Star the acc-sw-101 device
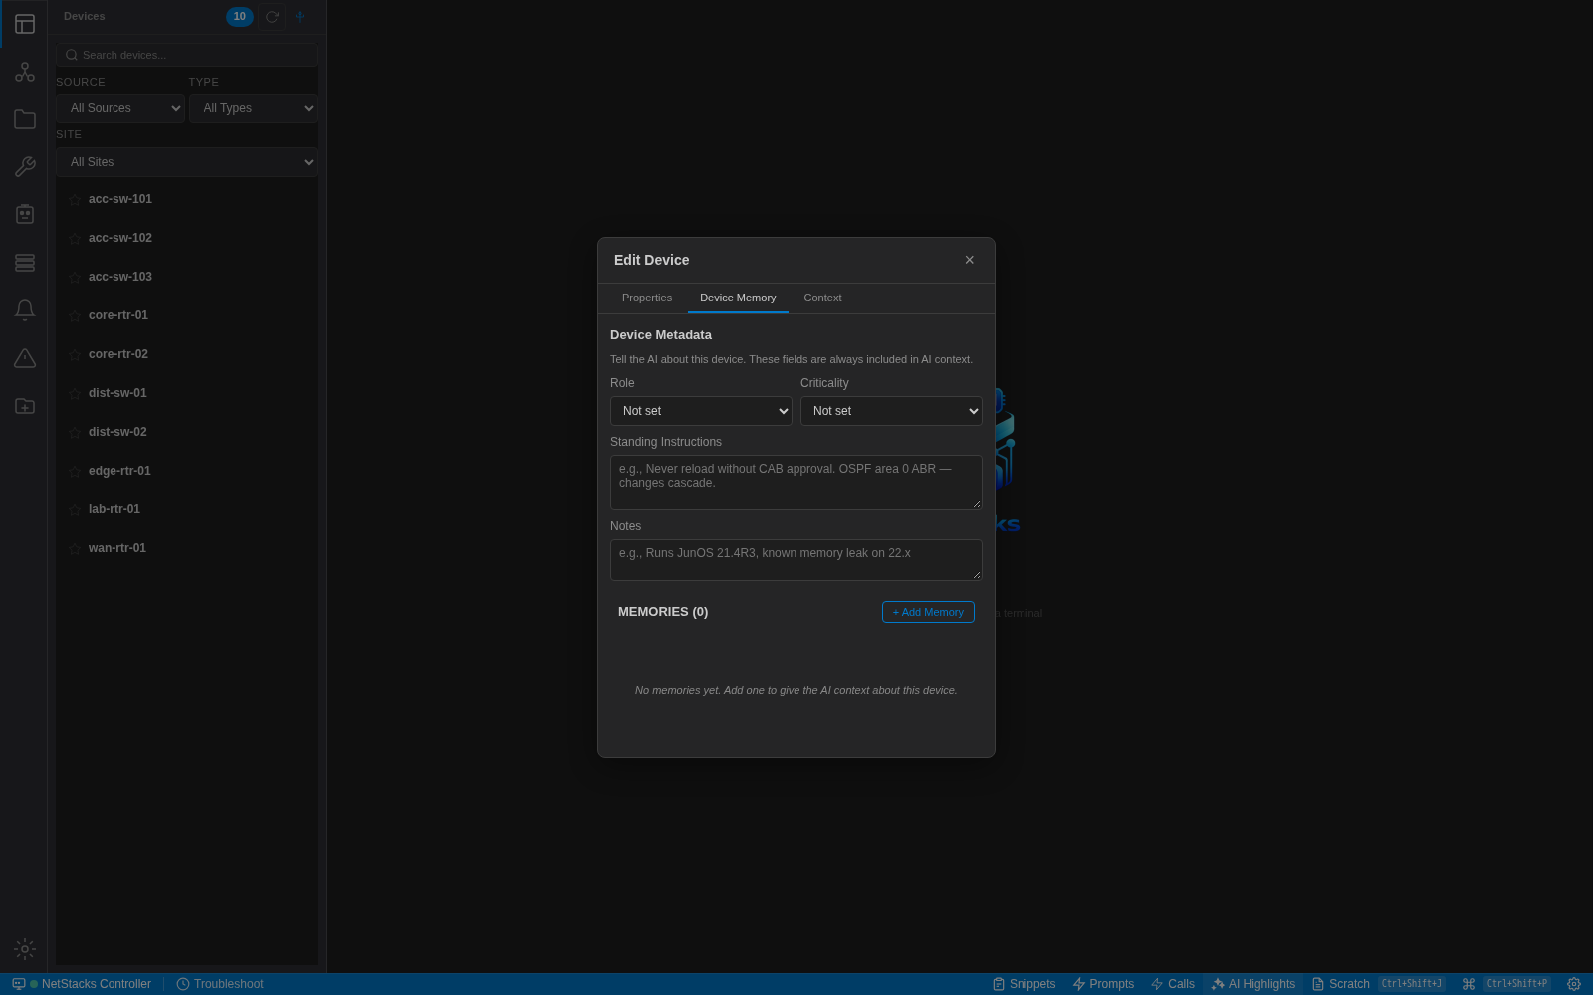The width and height of the screenshot is (1593, 995). [x=75, y=200]
